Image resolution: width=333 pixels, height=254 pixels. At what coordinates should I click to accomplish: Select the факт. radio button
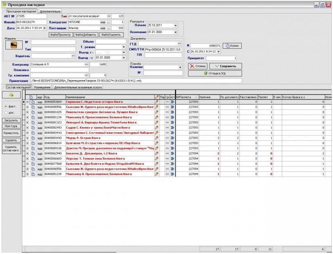5,107
